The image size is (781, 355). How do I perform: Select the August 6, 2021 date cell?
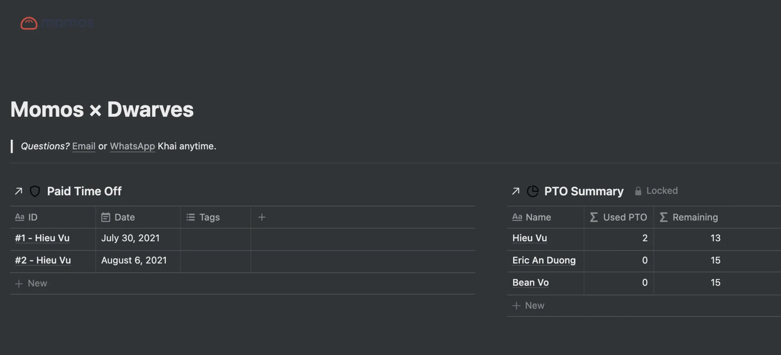[x=138, y=261]
